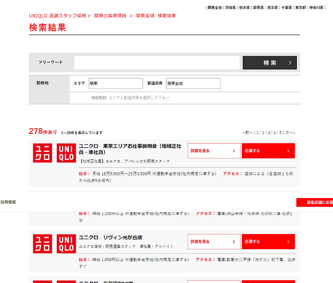Viewport: 333px width, 283px height.
Task: Click <前へ previous page link
Action: point(247,132)
